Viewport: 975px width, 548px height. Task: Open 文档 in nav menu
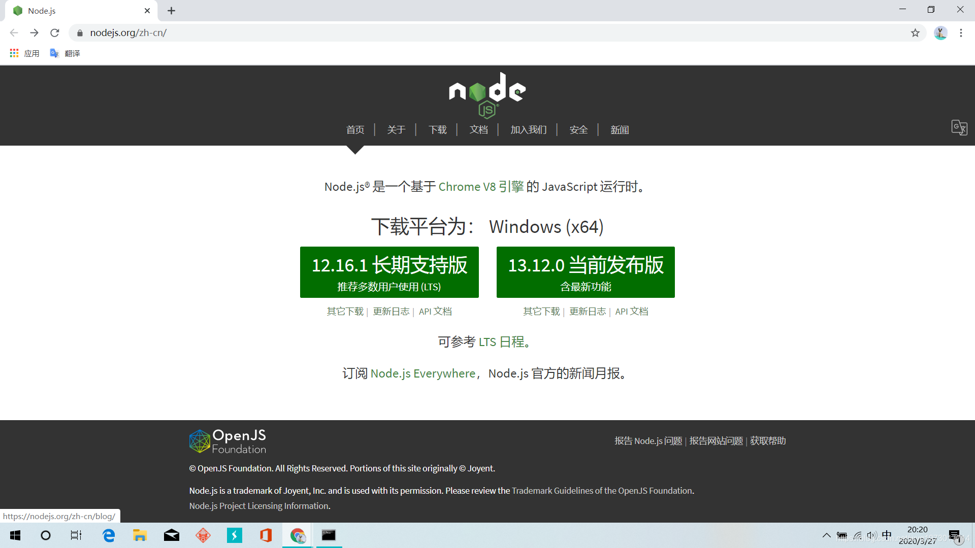(478, 130)
